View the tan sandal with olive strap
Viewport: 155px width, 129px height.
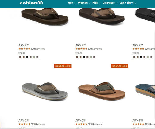pos(102,91)
